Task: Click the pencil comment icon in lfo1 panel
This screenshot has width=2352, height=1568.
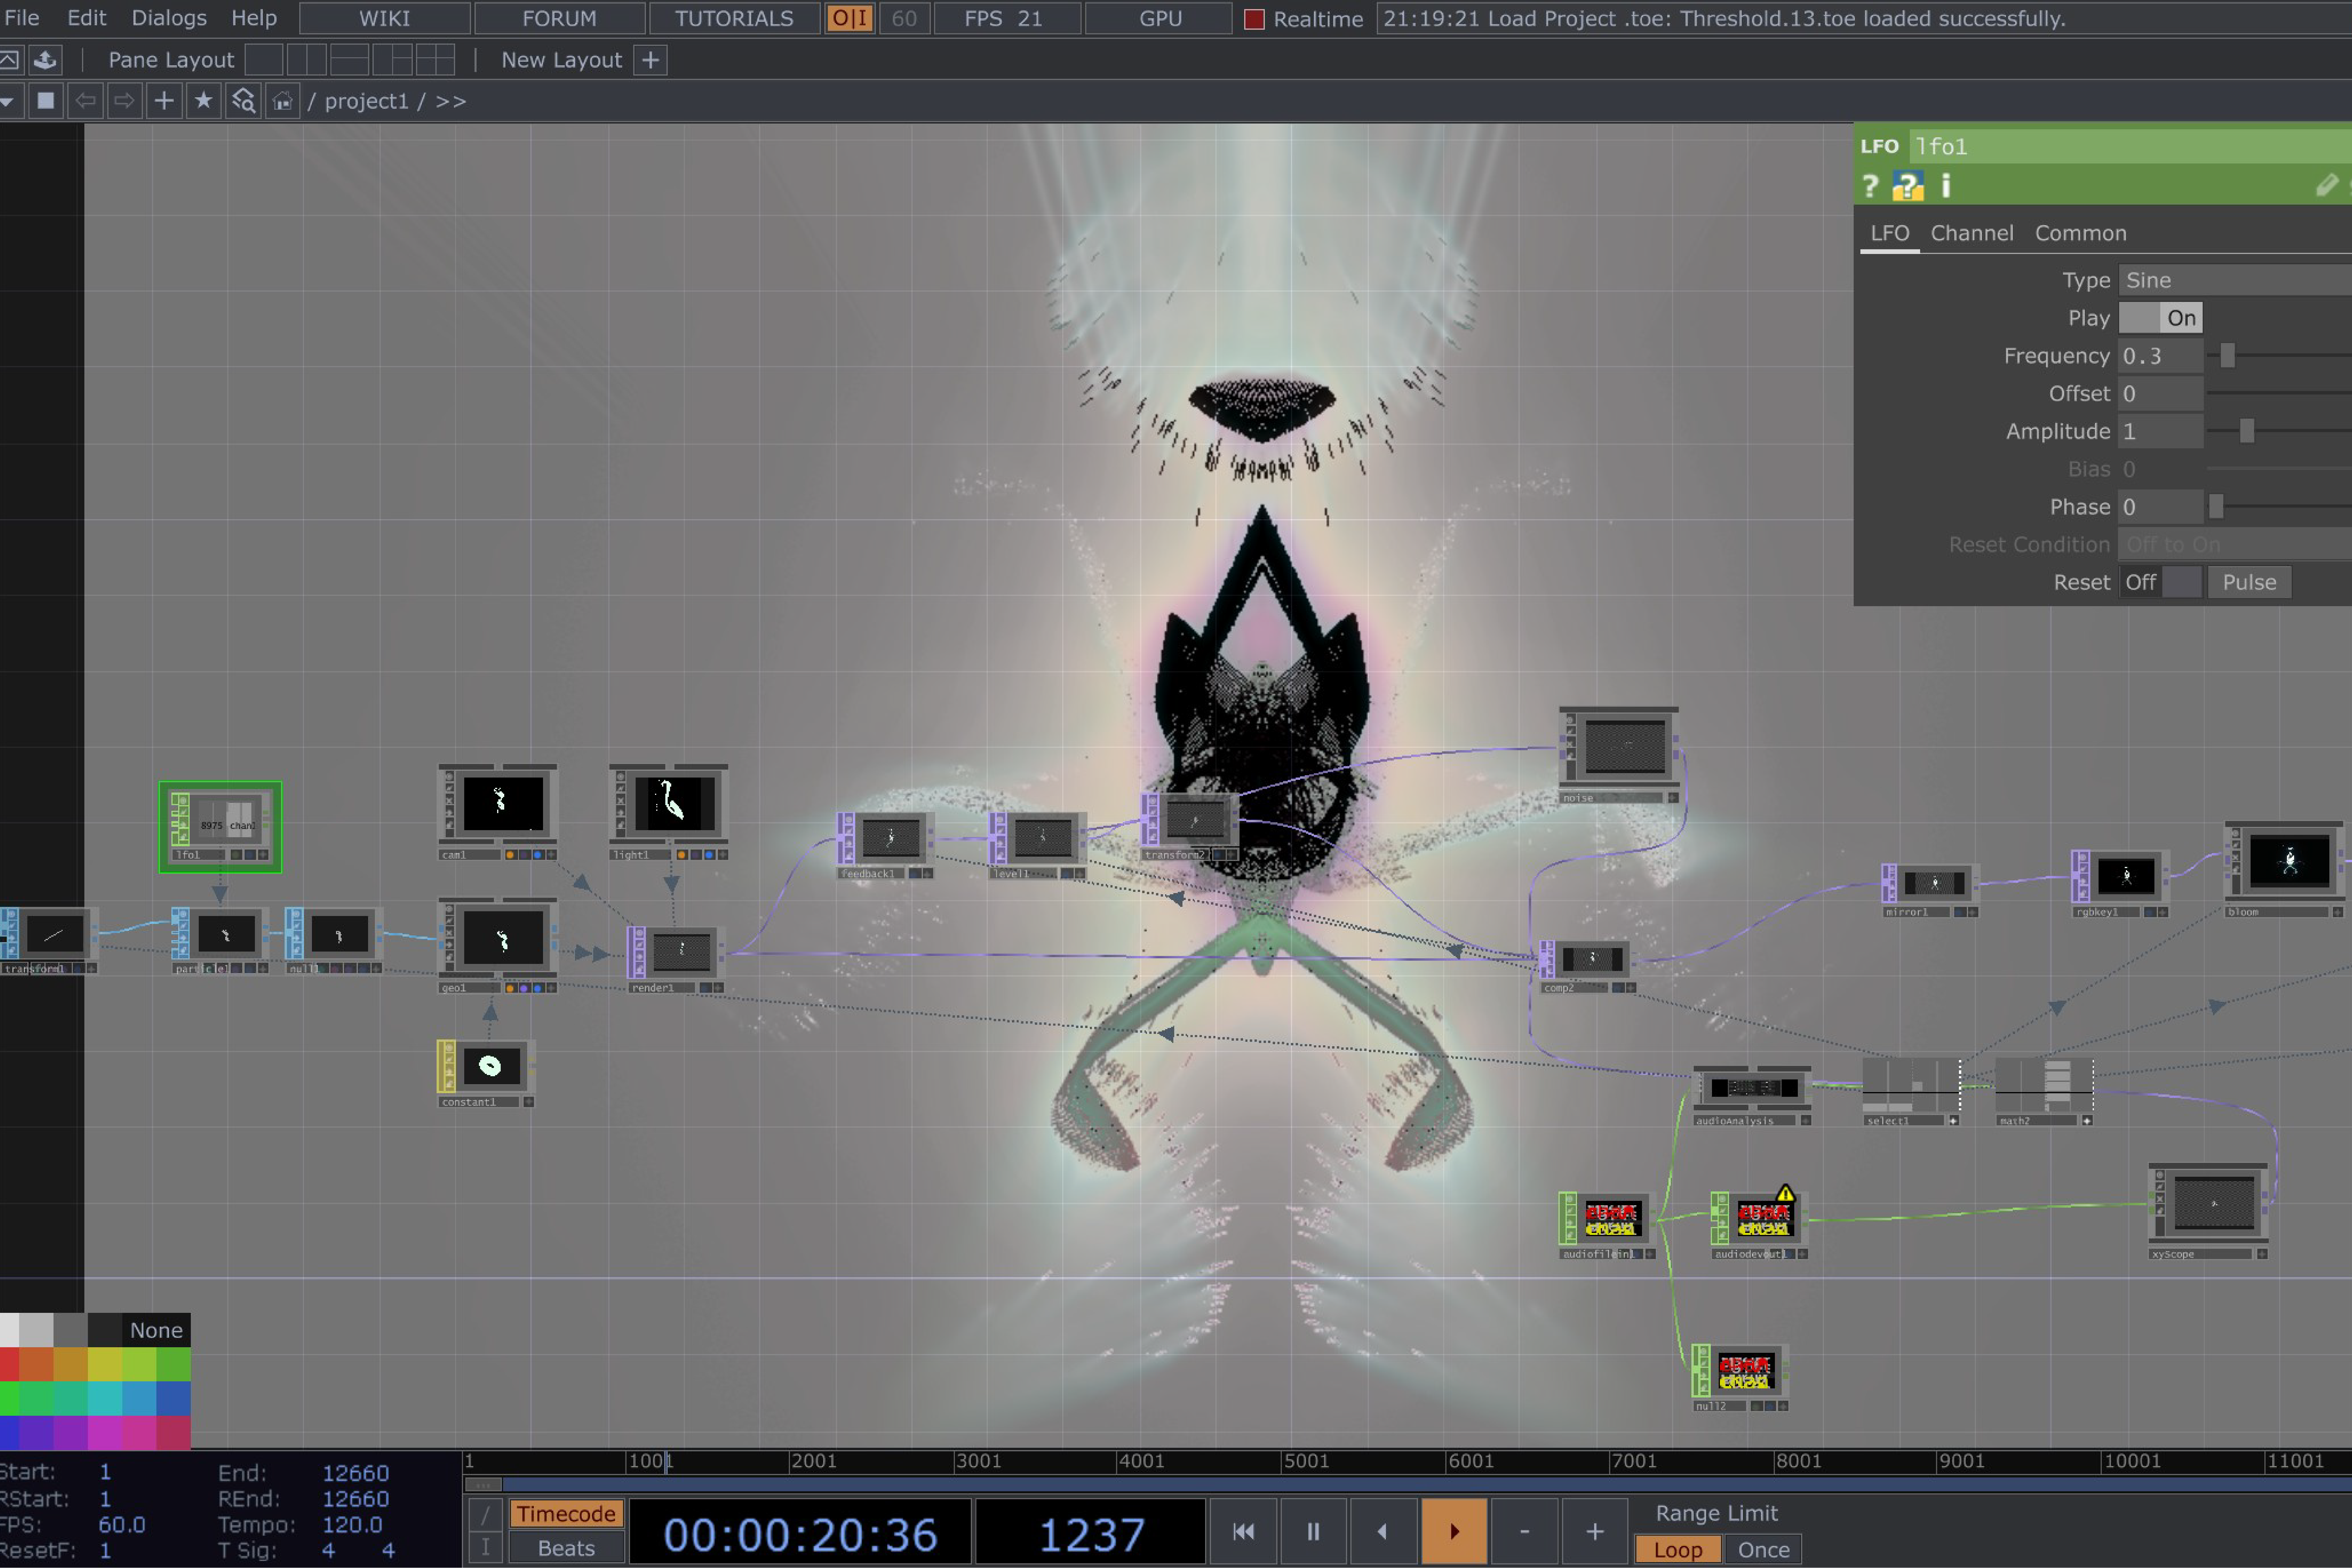Action: [2327, 186]
